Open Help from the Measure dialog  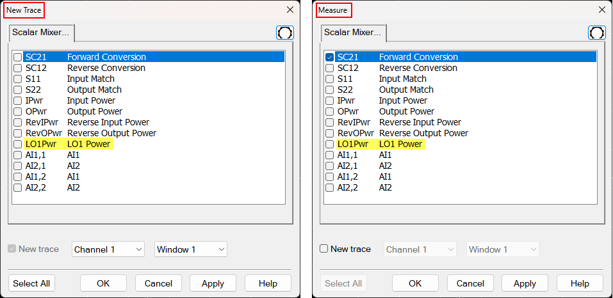580,283
